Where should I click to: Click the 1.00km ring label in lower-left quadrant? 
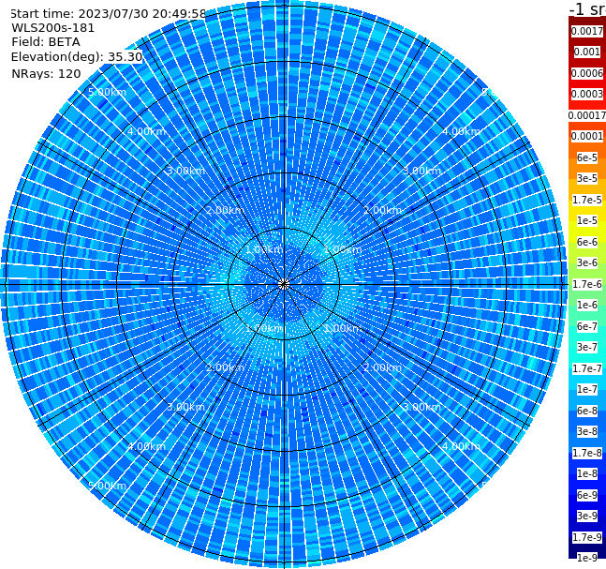(x=265, y=328)
